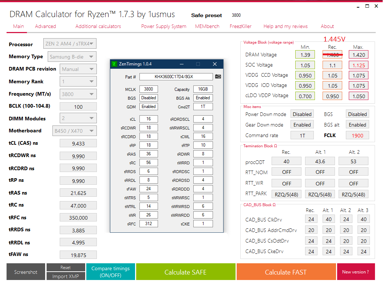
Task: Click the ZenTimings green Z logo icon
Action: tap(114, 64)
